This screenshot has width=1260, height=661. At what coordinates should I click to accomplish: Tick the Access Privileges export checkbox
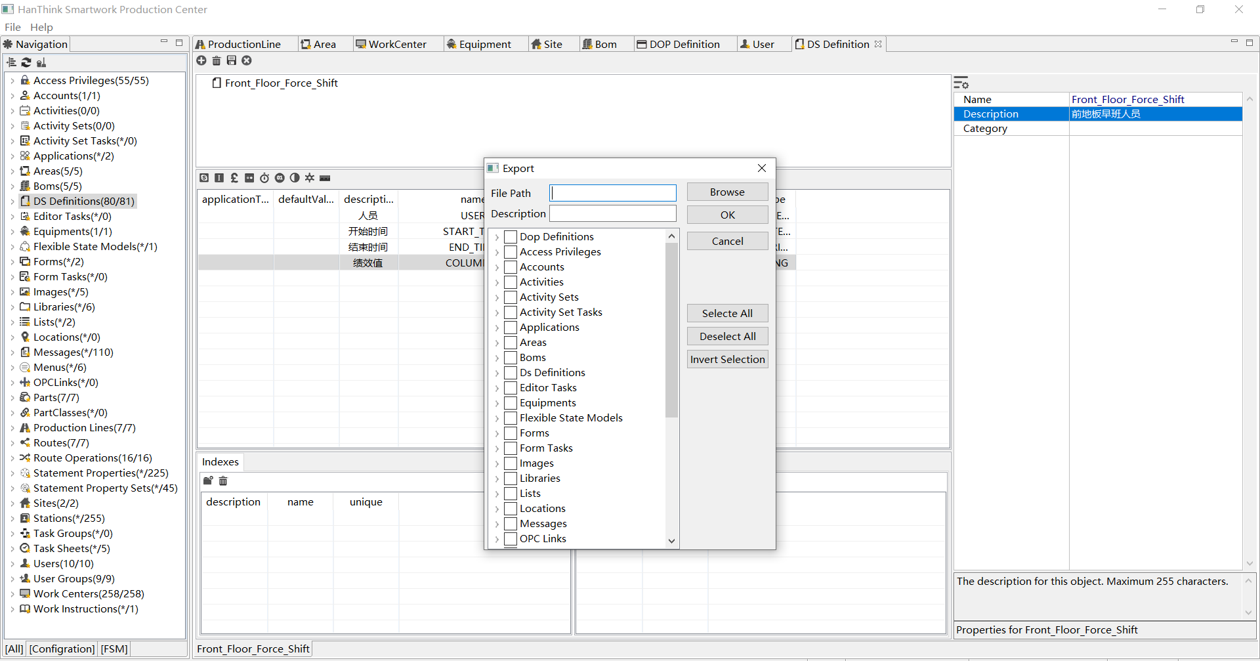click(511, 252)
